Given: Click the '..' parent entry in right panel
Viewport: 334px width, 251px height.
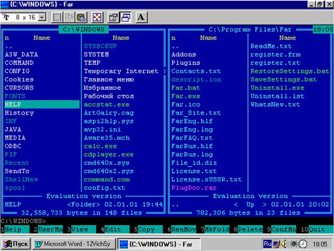Looking at the screenshot, I should point(175,47).
